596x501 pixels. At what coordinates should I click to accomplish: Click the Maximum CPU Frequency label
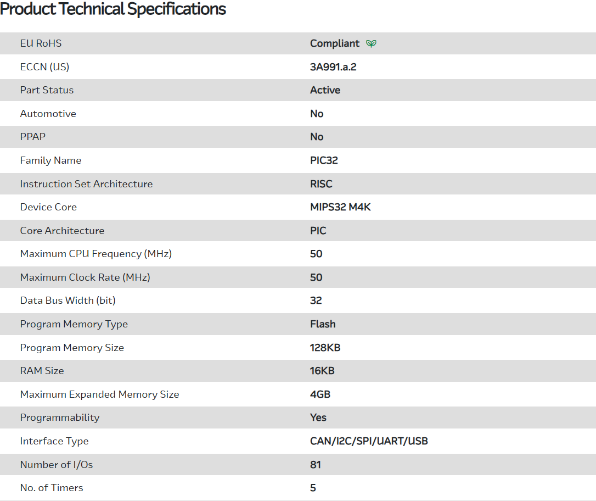click(96, 254)
